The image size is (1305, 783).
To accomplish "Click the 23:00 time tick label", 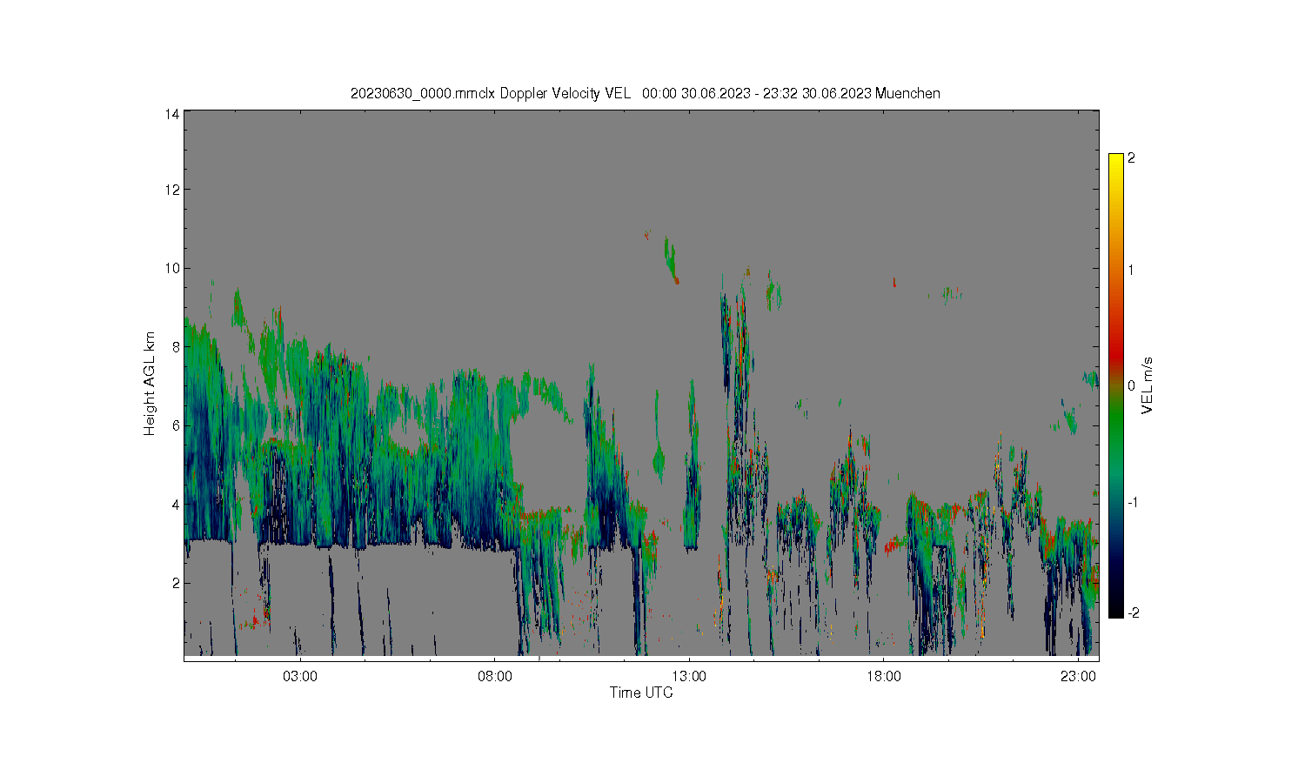I will pos(1079,677).
